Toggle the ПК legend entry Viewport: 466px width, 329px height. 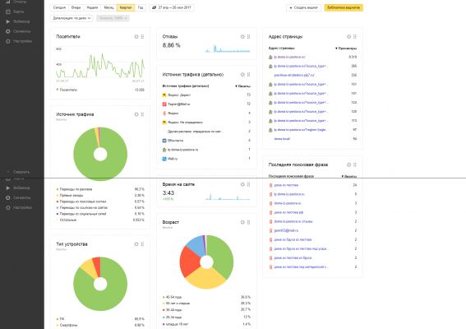pyautogui.click(x=60, y=319)
